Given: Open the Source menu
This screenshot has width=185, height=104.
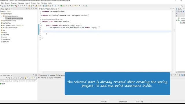Looking at the screenshot, I should [x=7, y=3].
